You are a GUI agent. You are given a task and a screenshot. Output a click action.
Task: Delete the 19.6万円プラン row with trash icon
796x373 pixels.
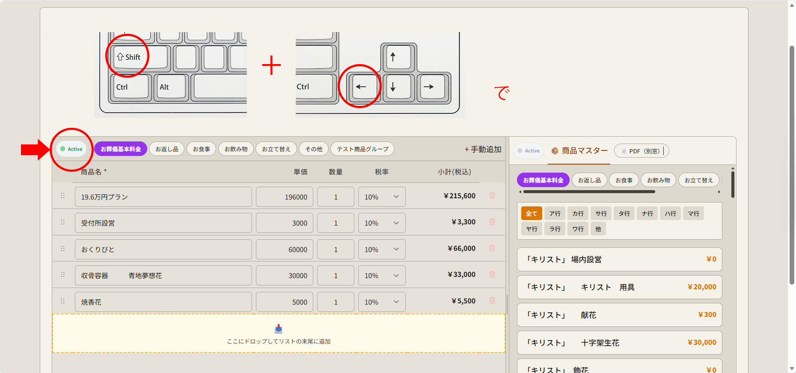point(492,195)
